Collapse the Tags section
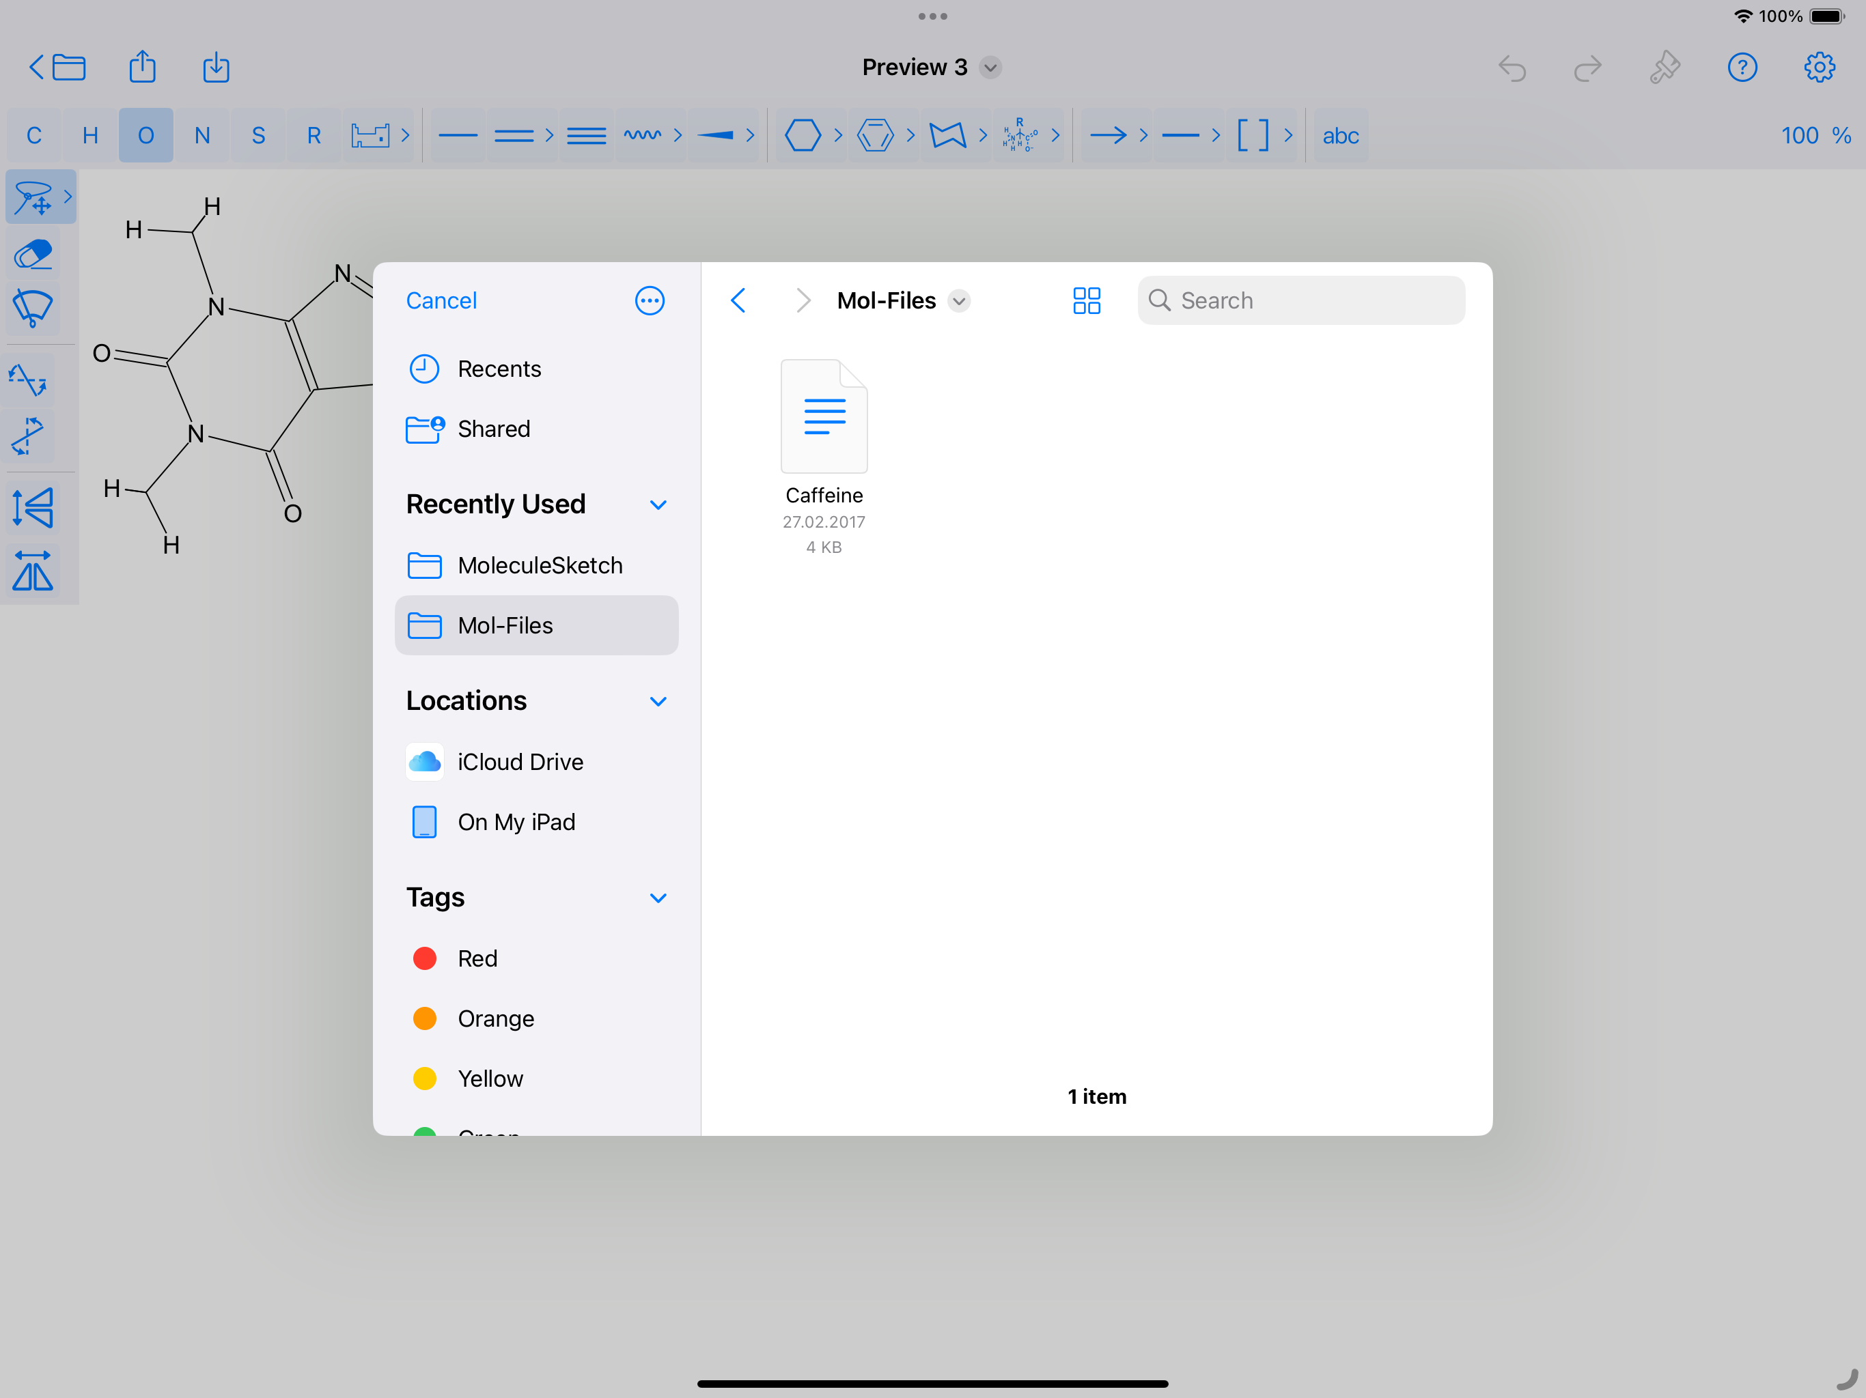Viewport: 1866px width, 1398px height. pyautogui.click(x=659, y=897)
